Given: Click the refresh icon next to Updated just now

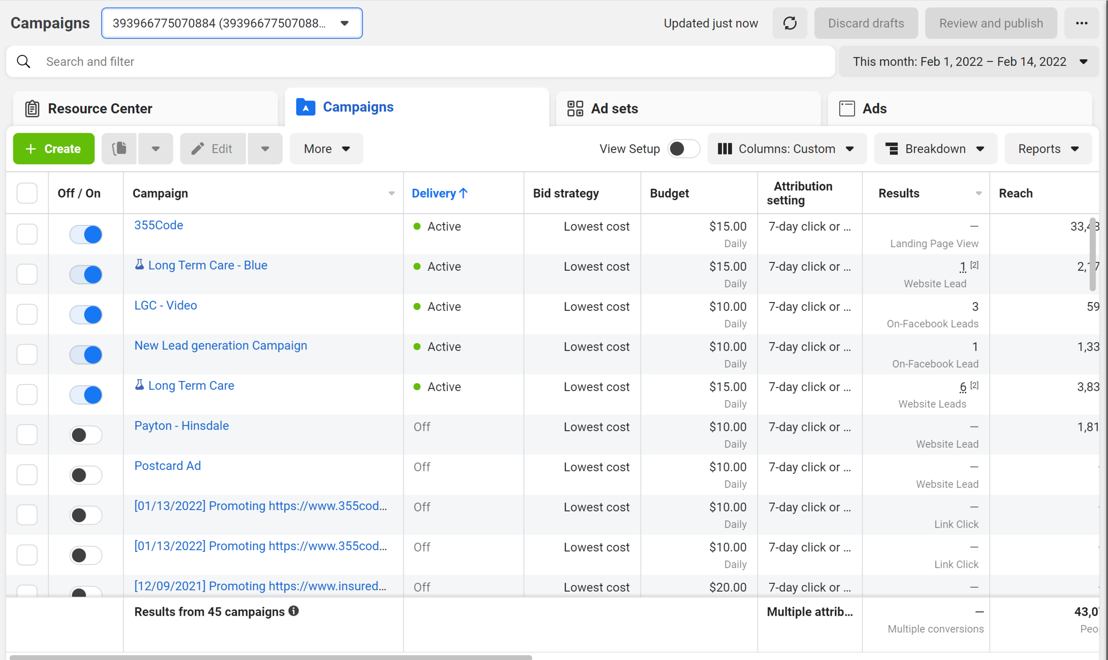Looking at the screenshot, I should (x=789, y=23).
